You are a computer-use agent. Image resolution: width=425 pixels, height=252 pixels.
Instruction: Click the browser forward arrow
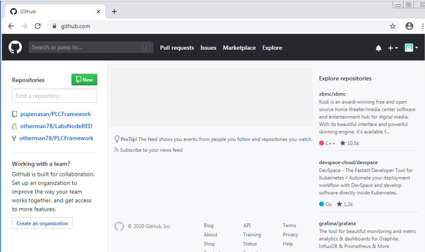pos(24,26)
